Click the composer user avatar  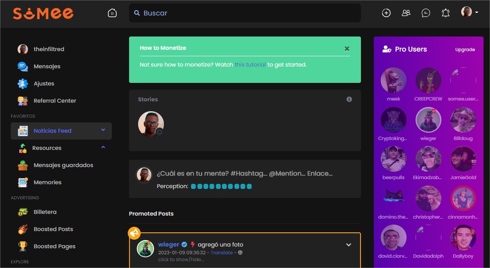[144, 175]
